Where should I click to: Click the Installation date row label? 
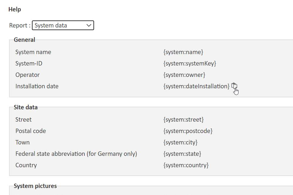37,86
